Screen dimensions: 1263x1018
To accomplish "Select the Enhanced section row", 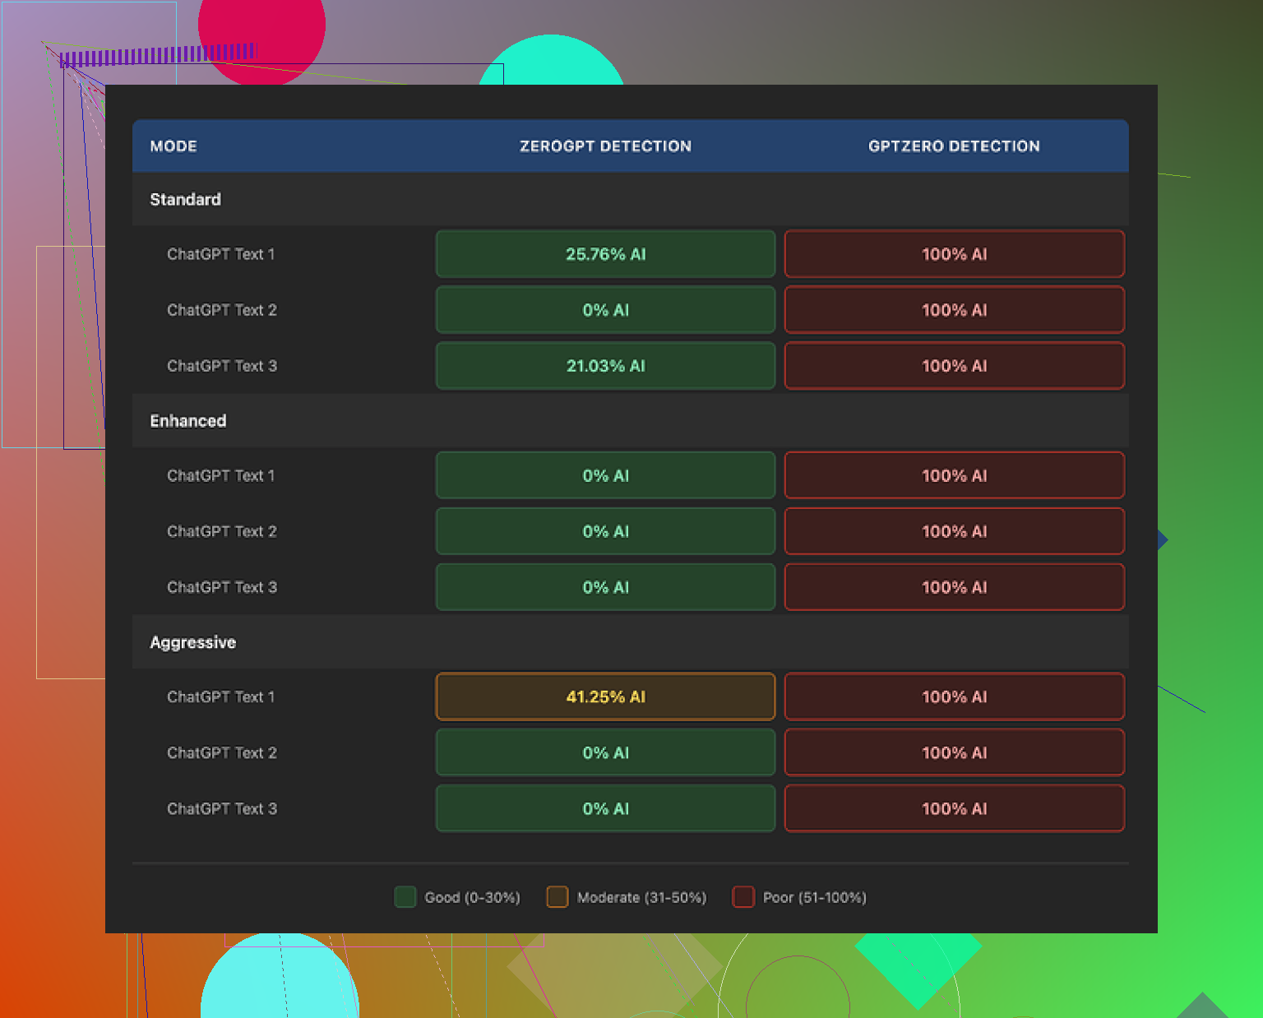I will click(188, 421).
